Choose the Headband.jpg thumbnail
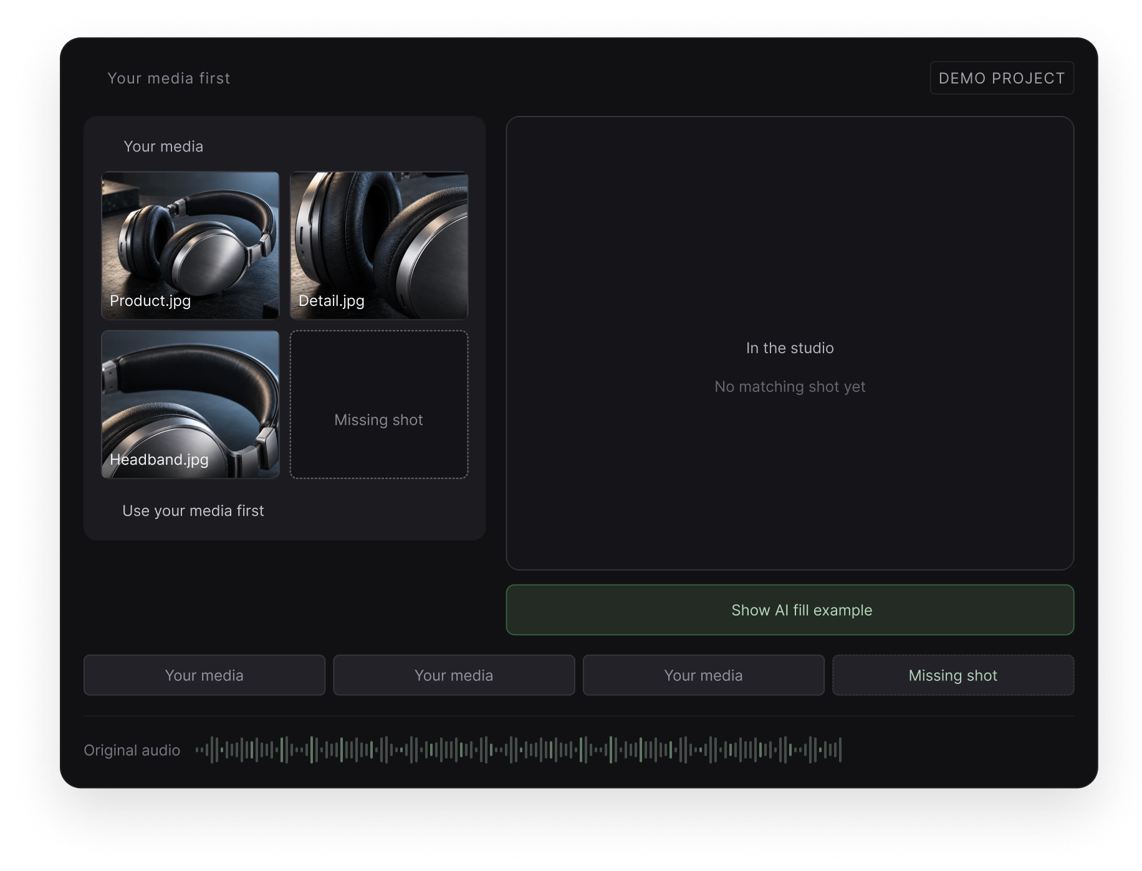 (x=190, y=404)
